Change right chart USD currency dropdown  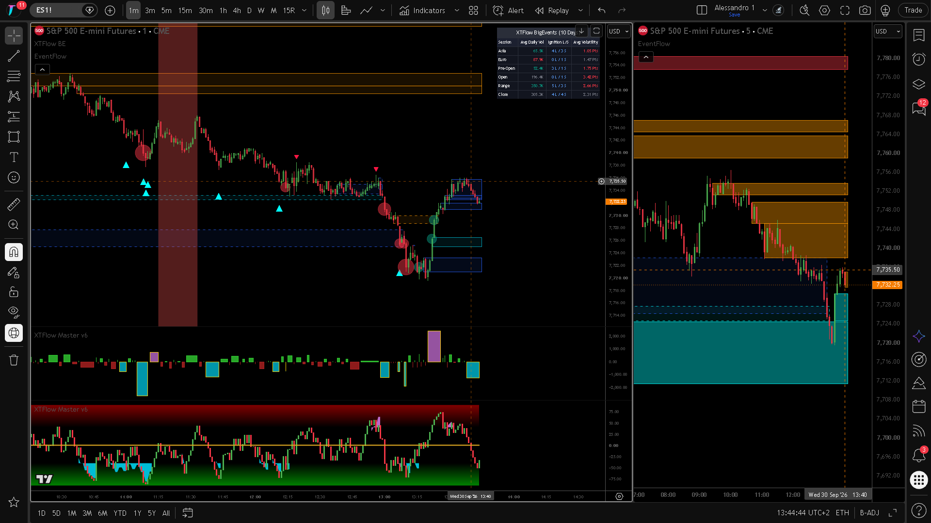coord(888,31)
